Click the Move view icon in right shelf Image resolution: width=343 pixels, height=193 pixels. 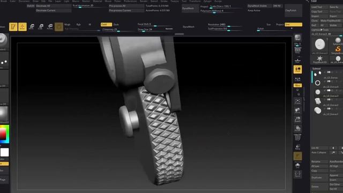[x=297, y=110]
